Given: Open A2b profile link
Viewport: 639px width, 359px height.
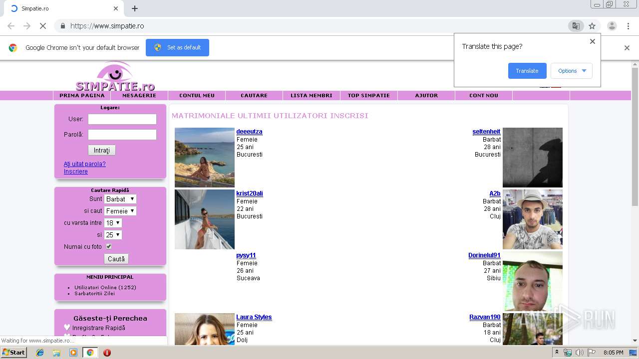Looking at the screenshot, I should [x=495, y=193].
